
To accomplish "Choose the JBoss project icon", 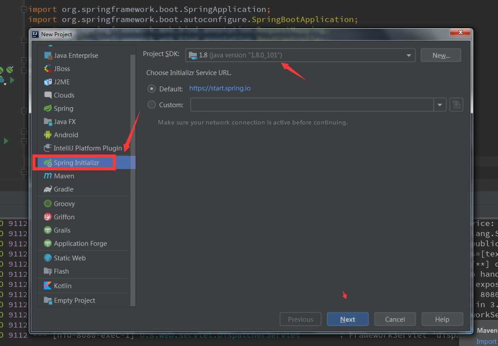I will [x=48, y=69].
